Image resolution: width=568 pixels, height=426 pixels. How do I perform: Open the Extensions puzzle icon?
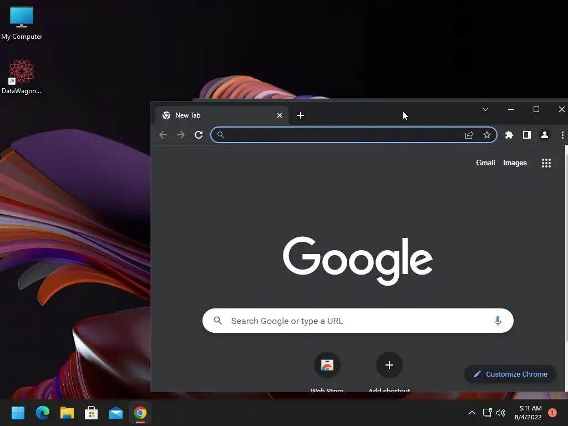click(x=509, y=135)
